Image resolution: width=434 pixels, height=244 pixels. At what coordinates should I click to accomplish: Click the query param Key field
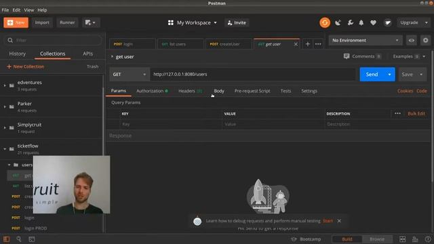click(171, 124)
